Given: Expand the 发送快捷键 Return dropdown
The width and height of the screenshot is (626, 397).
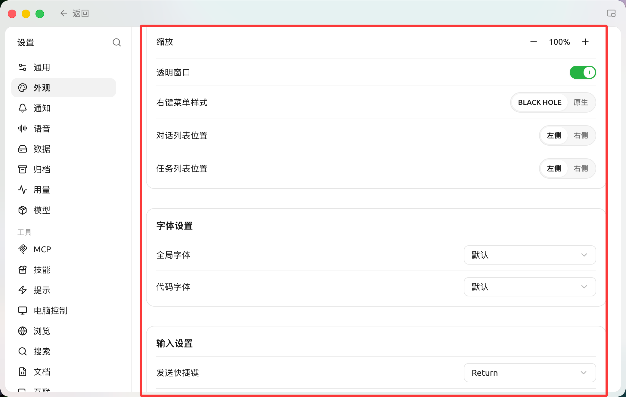Looking at the screenshot, I should 530,373.
